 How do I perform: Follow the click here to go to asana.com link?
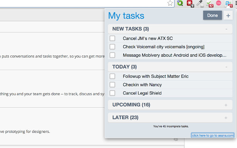click(213, 135)
